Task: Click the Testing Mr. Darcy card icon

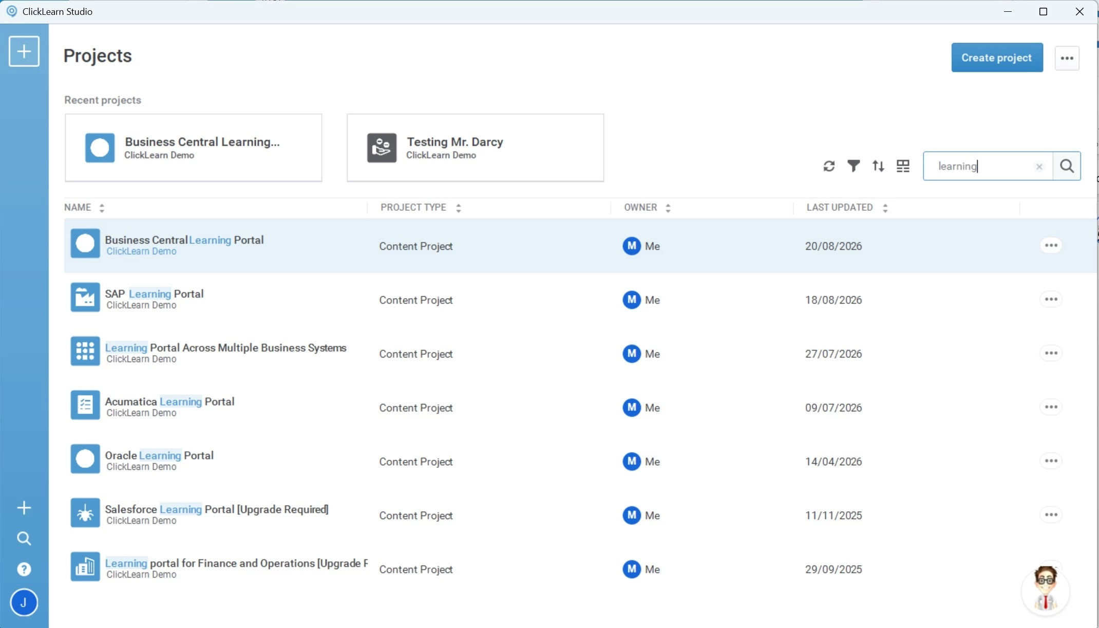Action: coord(382,148)
